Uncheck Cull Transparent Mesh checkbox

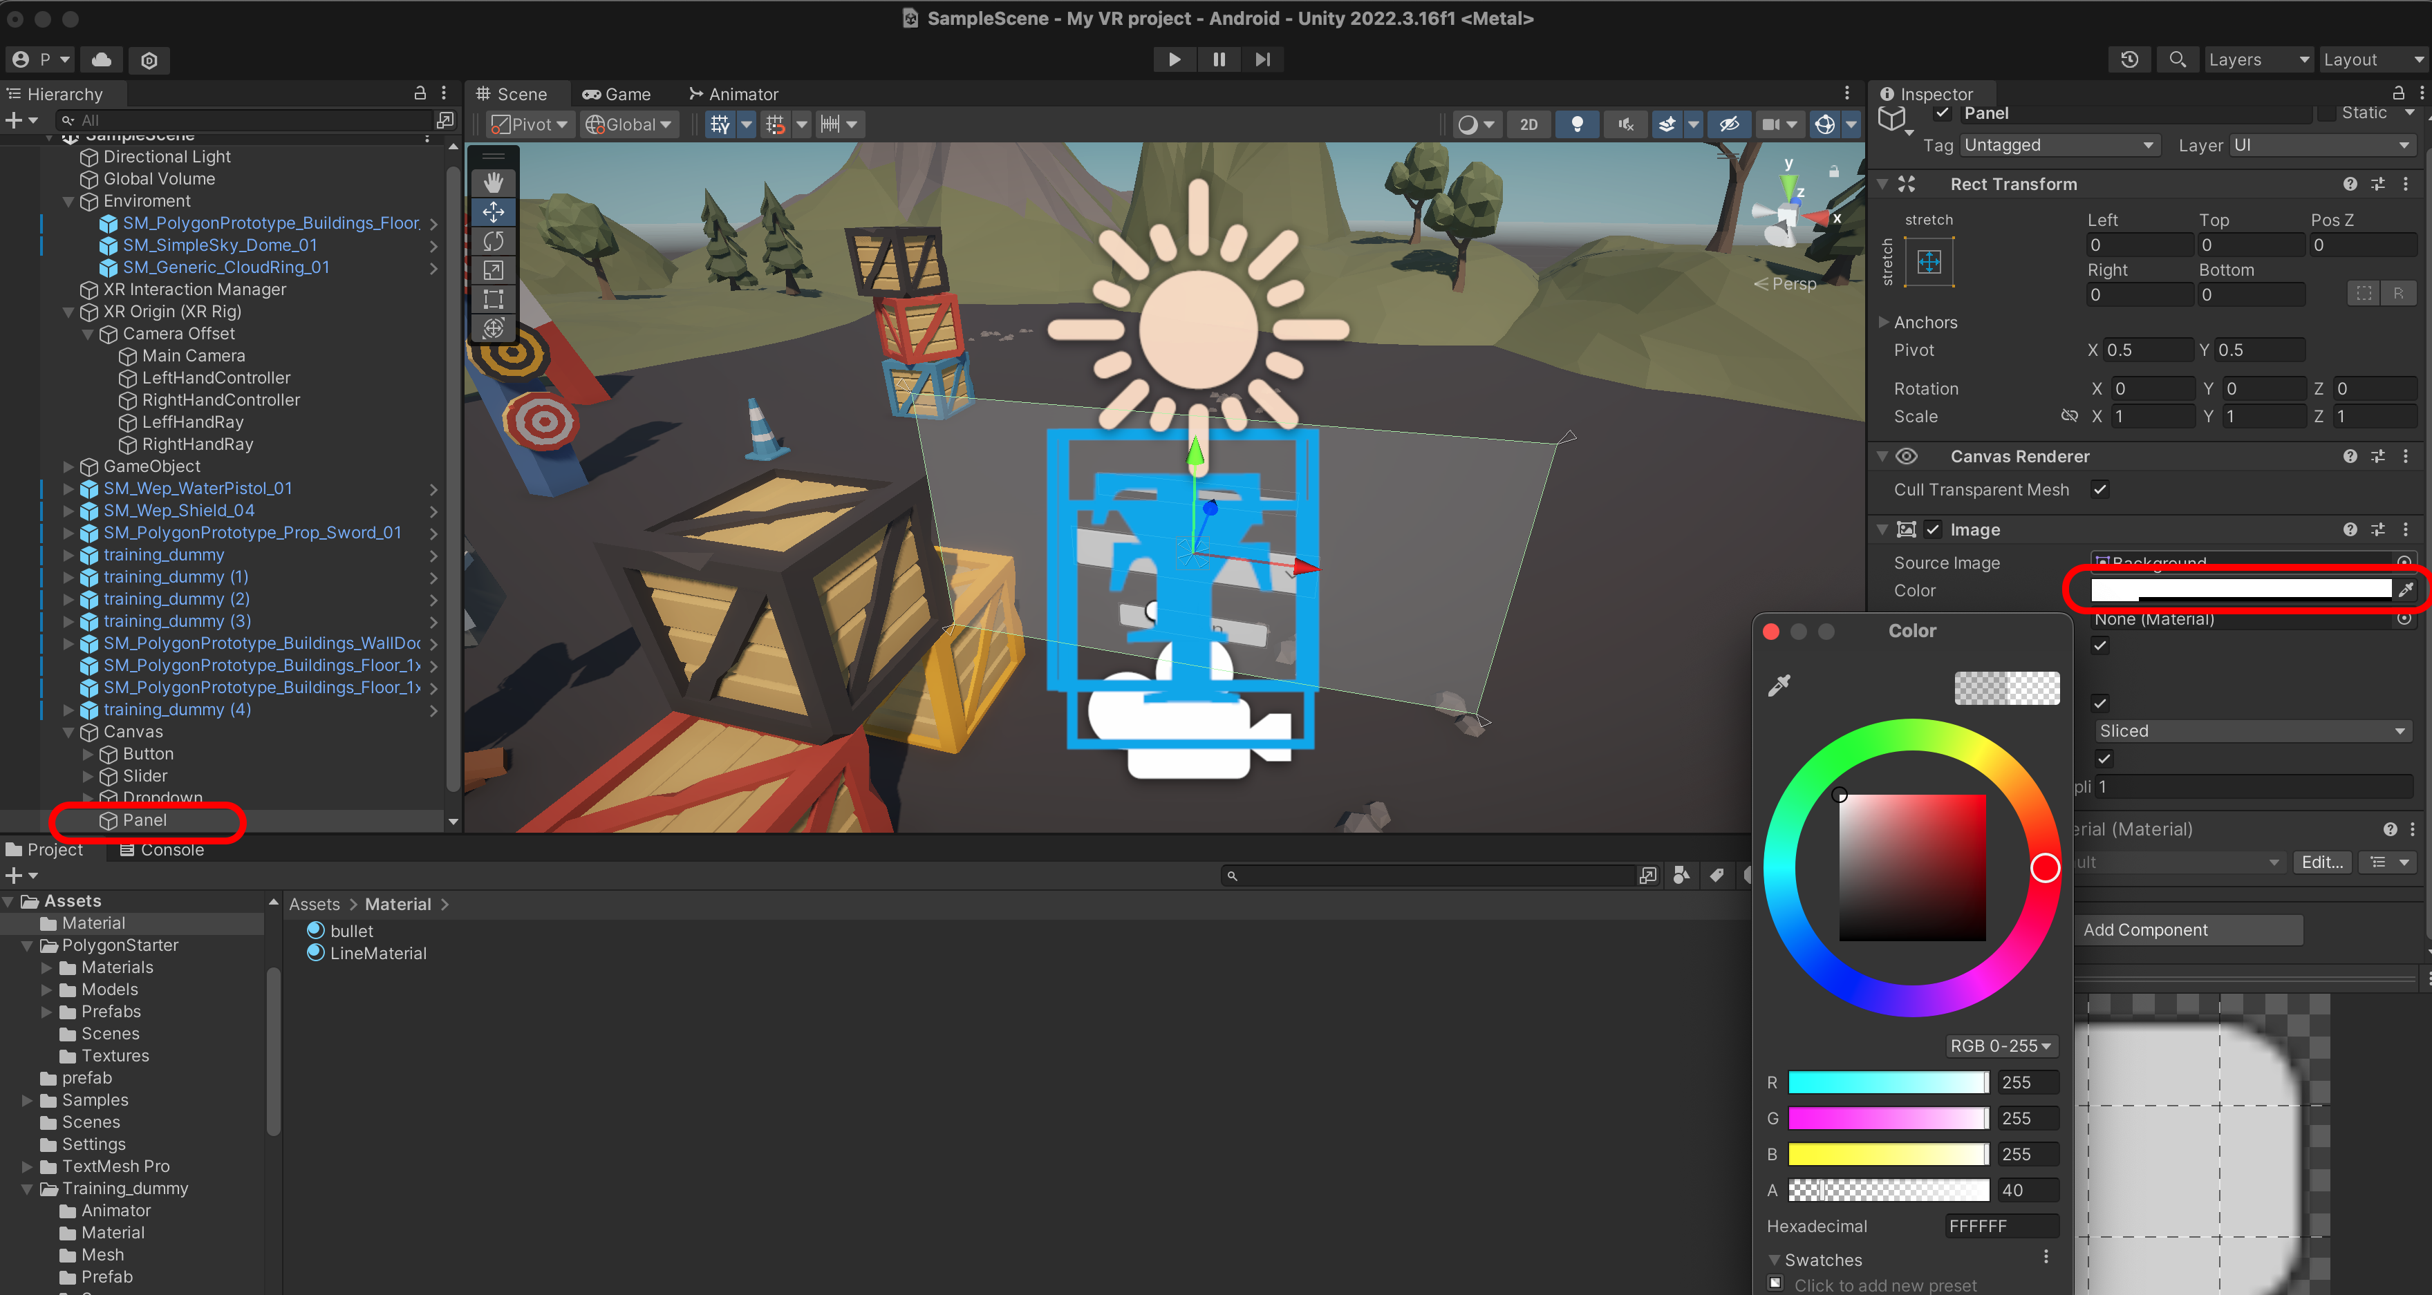point(2099,490)
